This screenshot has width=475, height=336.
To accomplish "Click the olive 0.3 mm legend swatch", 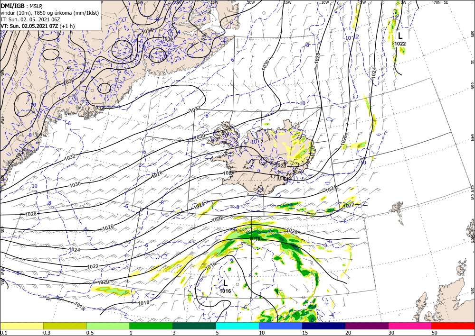I will tap(65, 326).
